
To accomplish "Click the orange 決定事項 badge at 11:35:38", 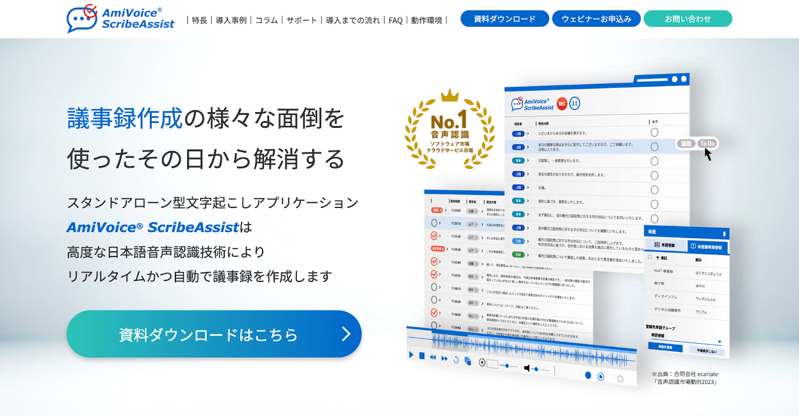I will pos(437,248).
